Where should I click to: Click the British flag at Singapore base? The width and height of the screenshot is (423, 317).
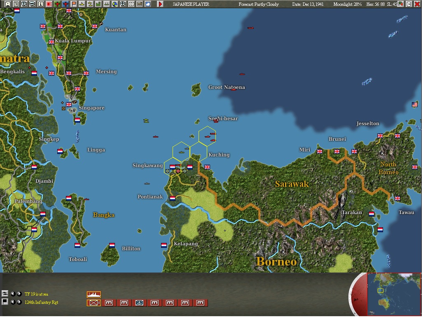coord(69,104)
